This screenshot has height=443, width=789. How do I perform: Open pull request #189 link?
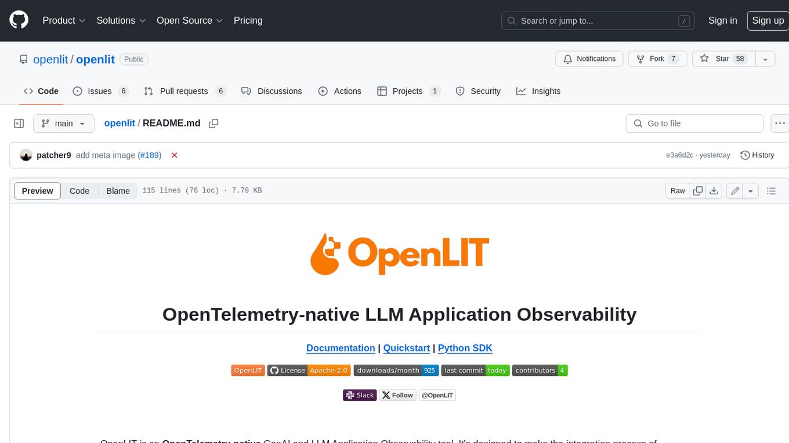[150, 155]
